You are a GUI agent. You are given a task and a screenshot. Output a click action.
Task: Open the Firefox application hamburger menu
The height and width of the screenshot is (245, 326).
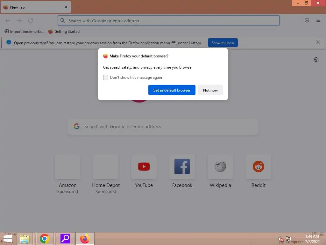click(318, 20)
